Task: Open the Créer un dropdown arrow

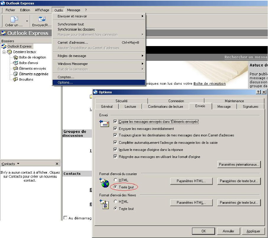Action: [x=27, y=21]
